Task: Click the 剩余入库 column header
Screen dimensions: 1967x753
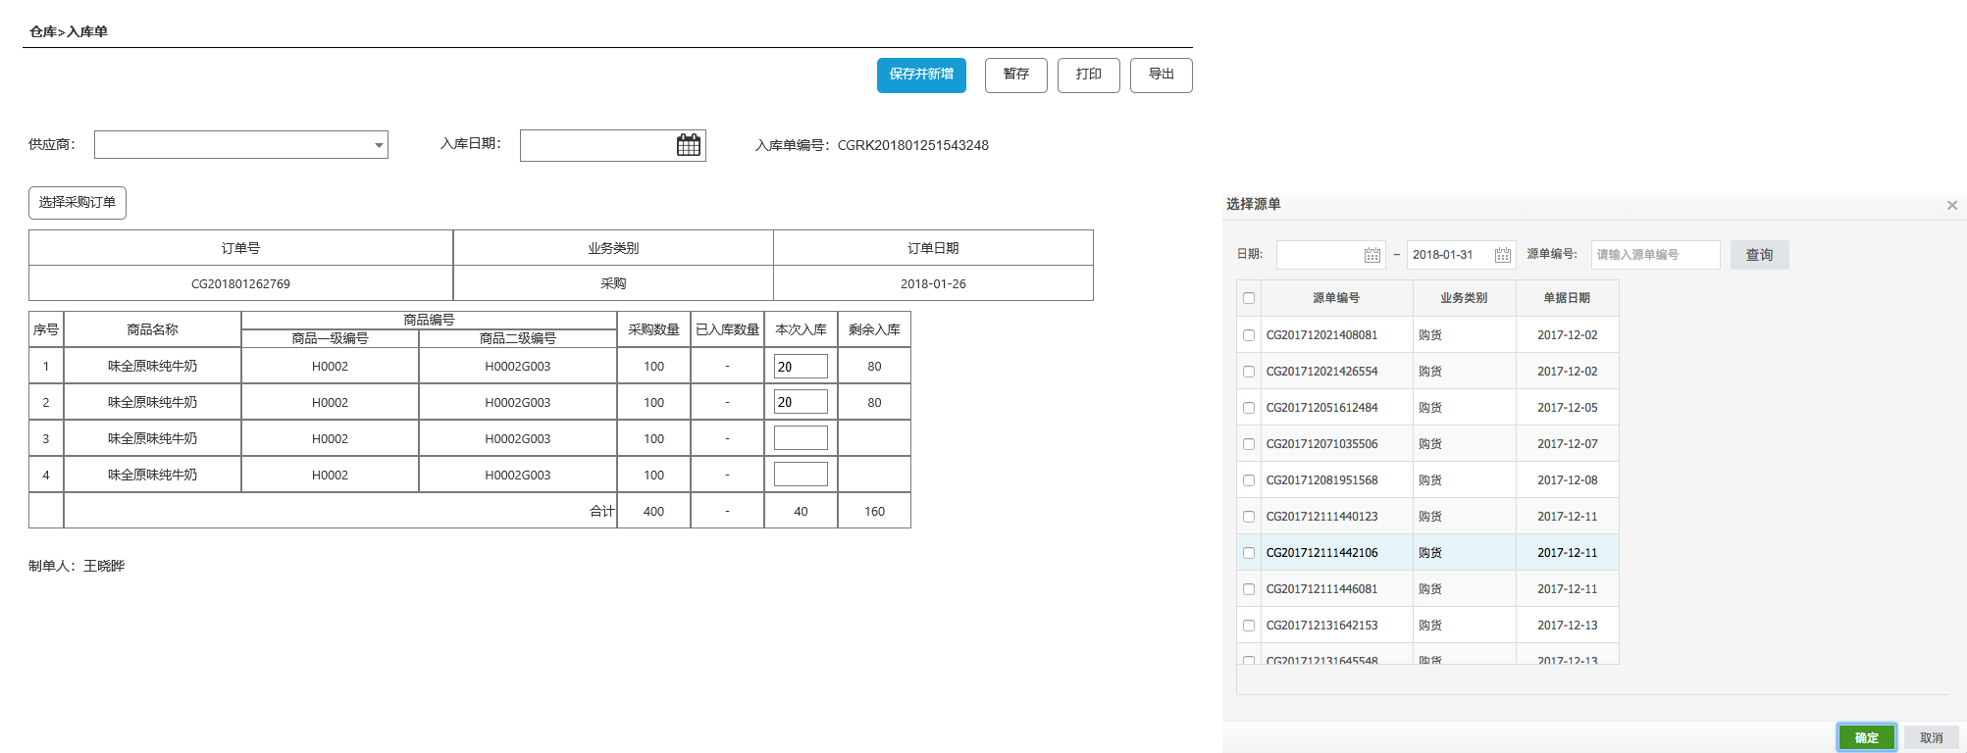Action: 874,329
